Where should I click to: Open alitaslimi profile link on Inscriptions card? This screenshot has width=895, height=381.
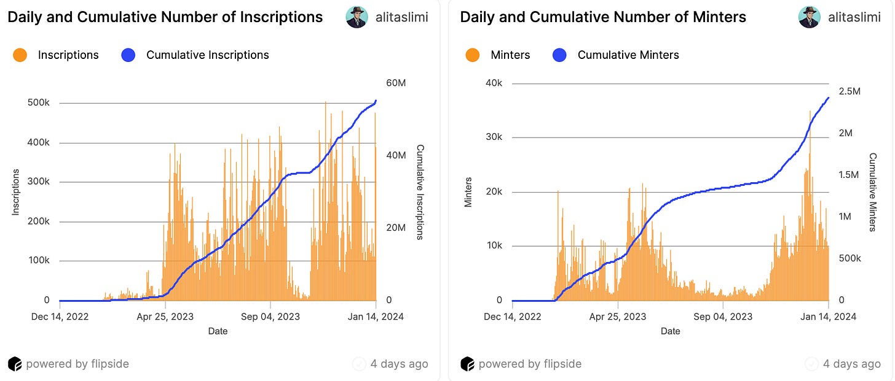point(402,17)
